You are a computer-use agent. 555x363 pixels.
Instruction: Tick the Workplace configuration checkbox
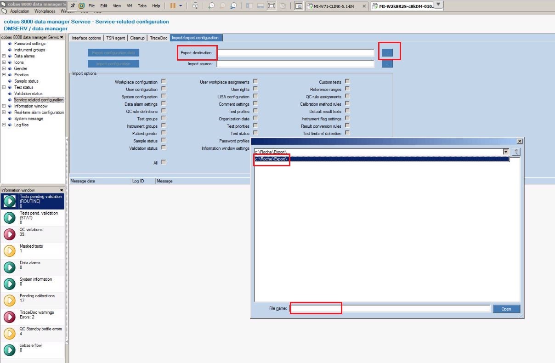point(164,81)
